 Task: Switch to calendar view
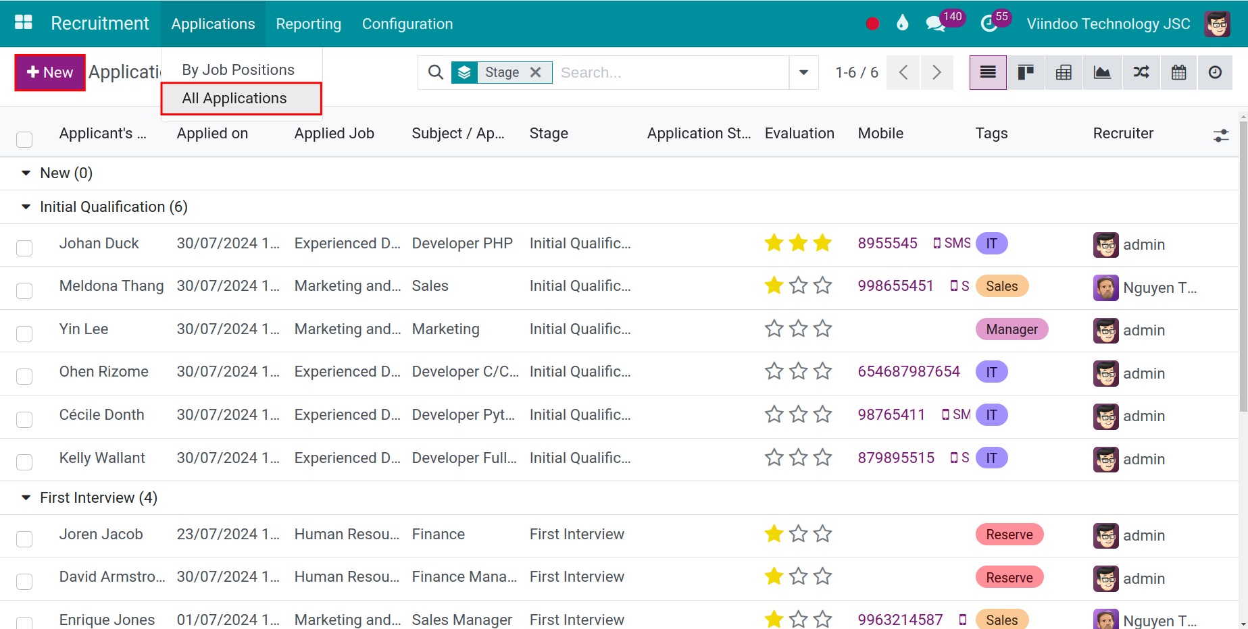coord(1179,72)
